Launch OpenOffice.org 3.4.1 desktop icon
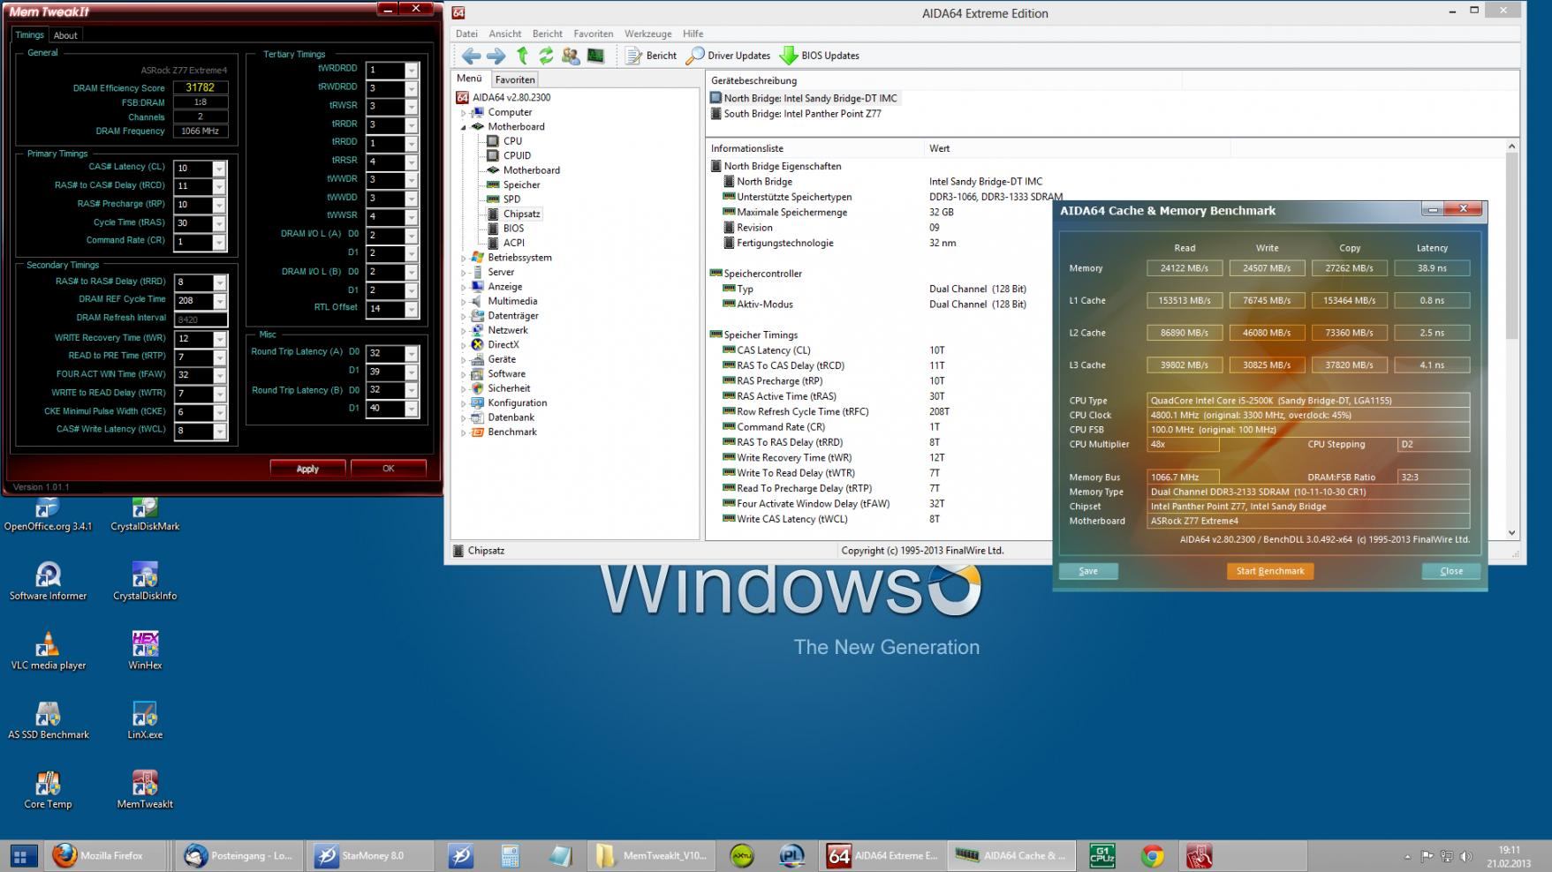Image resolution: width=1552 pixels, height=872 pixels. point(48,515)
